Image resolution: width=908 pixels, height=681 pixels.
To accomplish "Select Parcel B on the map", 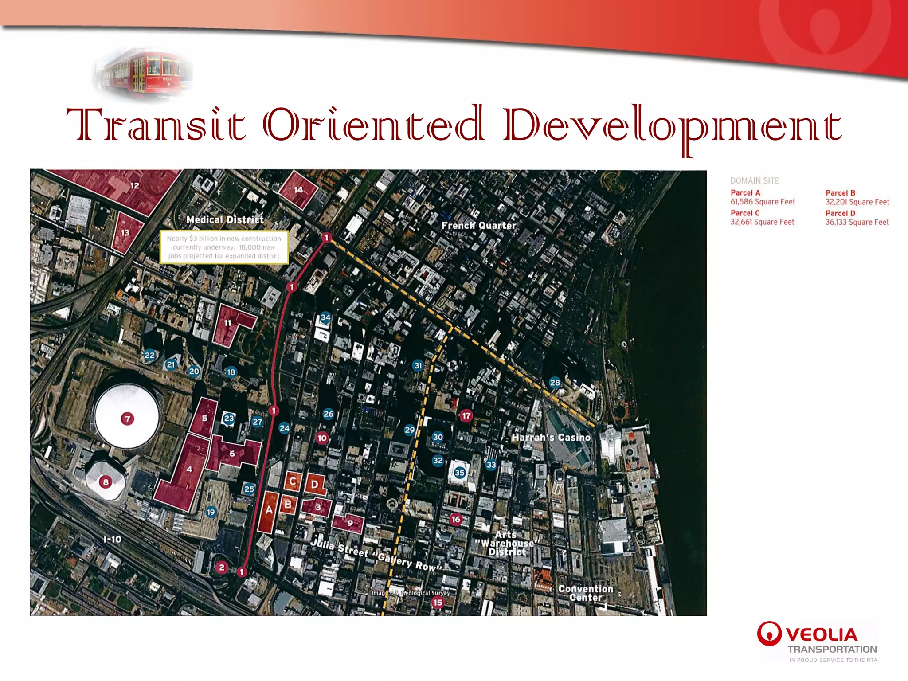I will (288, 505).
